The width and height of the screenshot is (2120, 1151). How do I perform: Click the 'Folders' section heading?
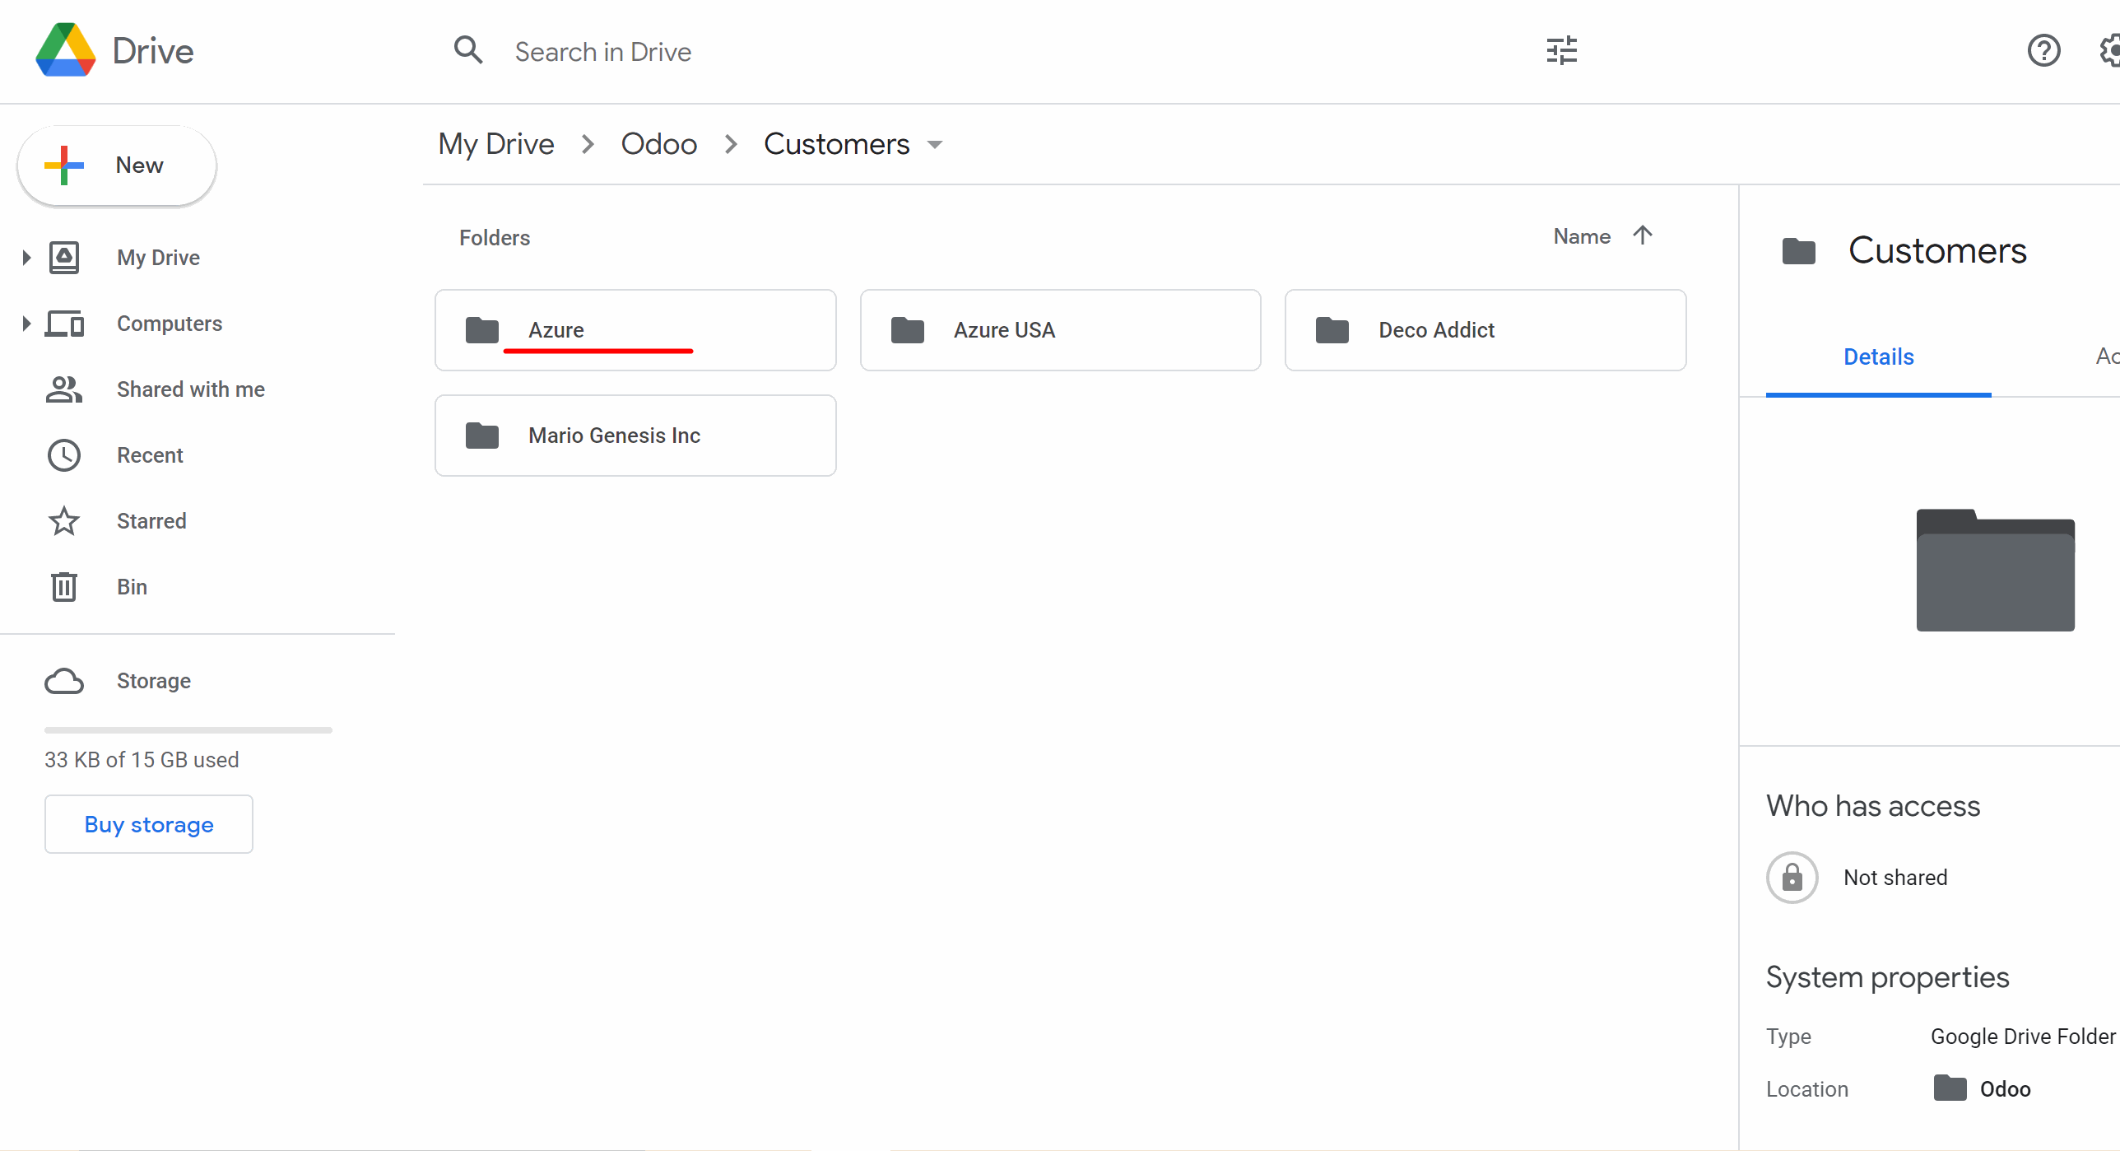(495, 238)
